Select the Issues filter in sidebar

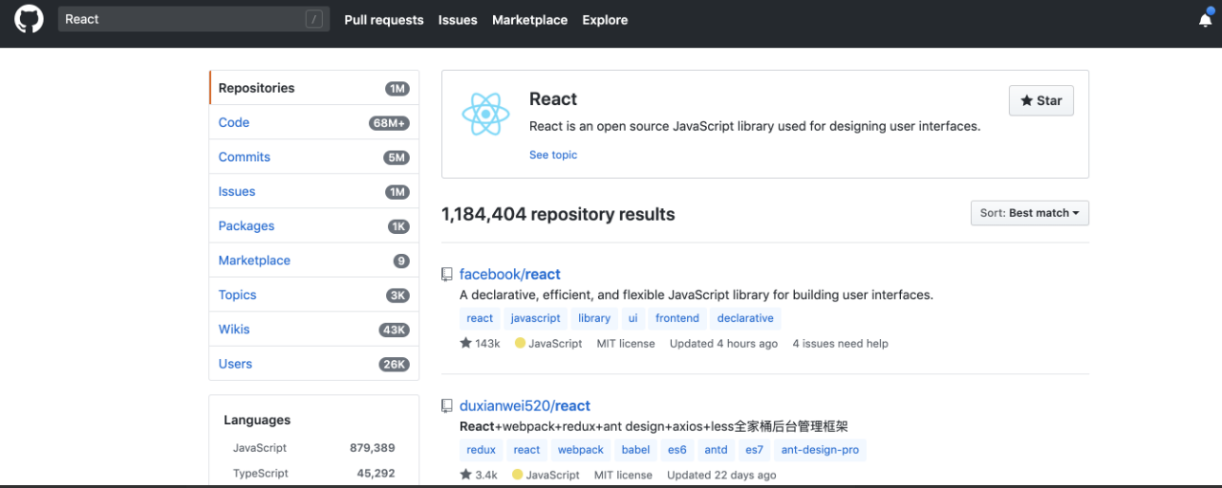tap(313, 191)
